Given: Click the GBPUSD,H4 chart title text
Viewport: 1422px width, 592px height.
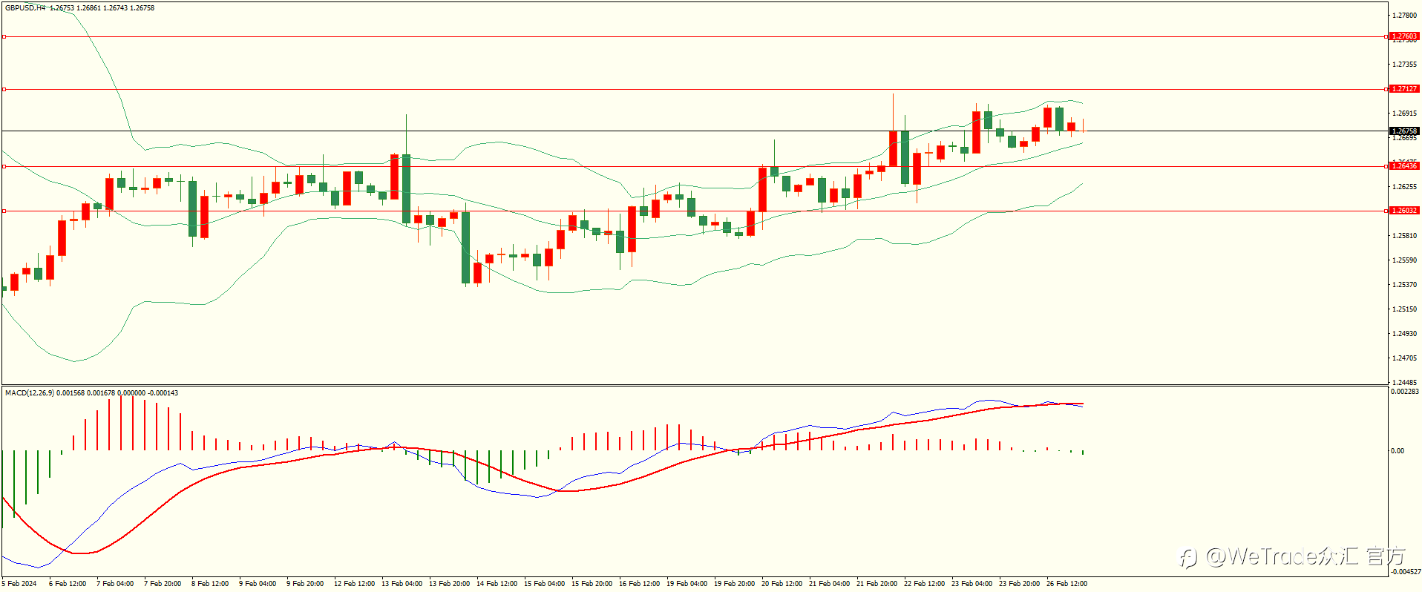Looking at the screenshot, I should pos(25,8).
